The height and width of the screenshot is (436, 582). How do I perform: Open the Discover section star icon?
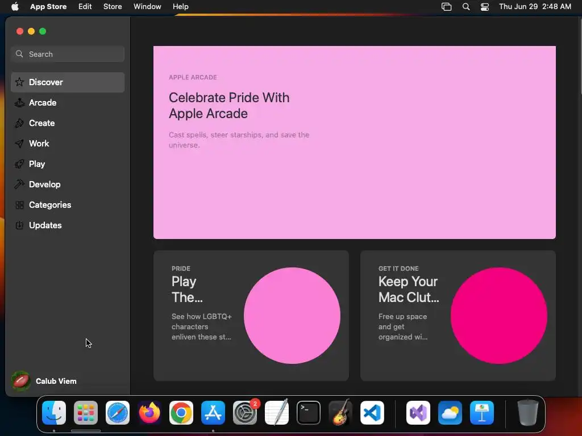[19, 82]
